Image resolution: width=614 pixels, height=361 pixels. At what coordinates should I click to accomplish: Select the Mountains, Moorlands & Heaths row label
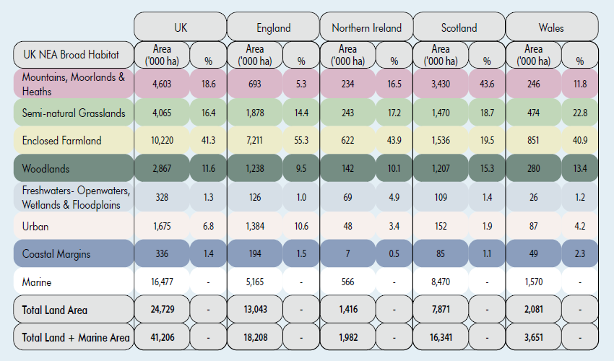pos(72,83)
